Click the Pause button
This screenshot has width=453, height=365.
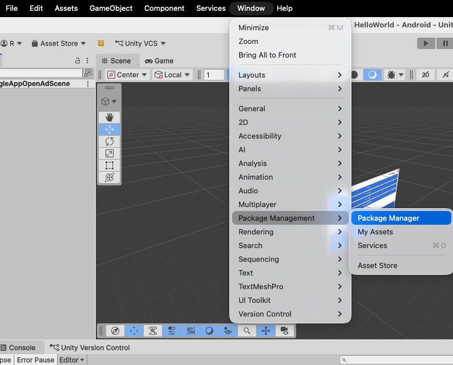(445, 43)
